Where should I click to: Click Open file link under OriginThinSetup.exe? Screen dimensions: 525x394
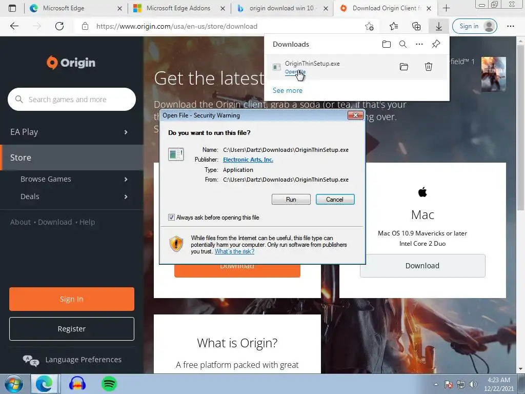click(x=295, y=72)
